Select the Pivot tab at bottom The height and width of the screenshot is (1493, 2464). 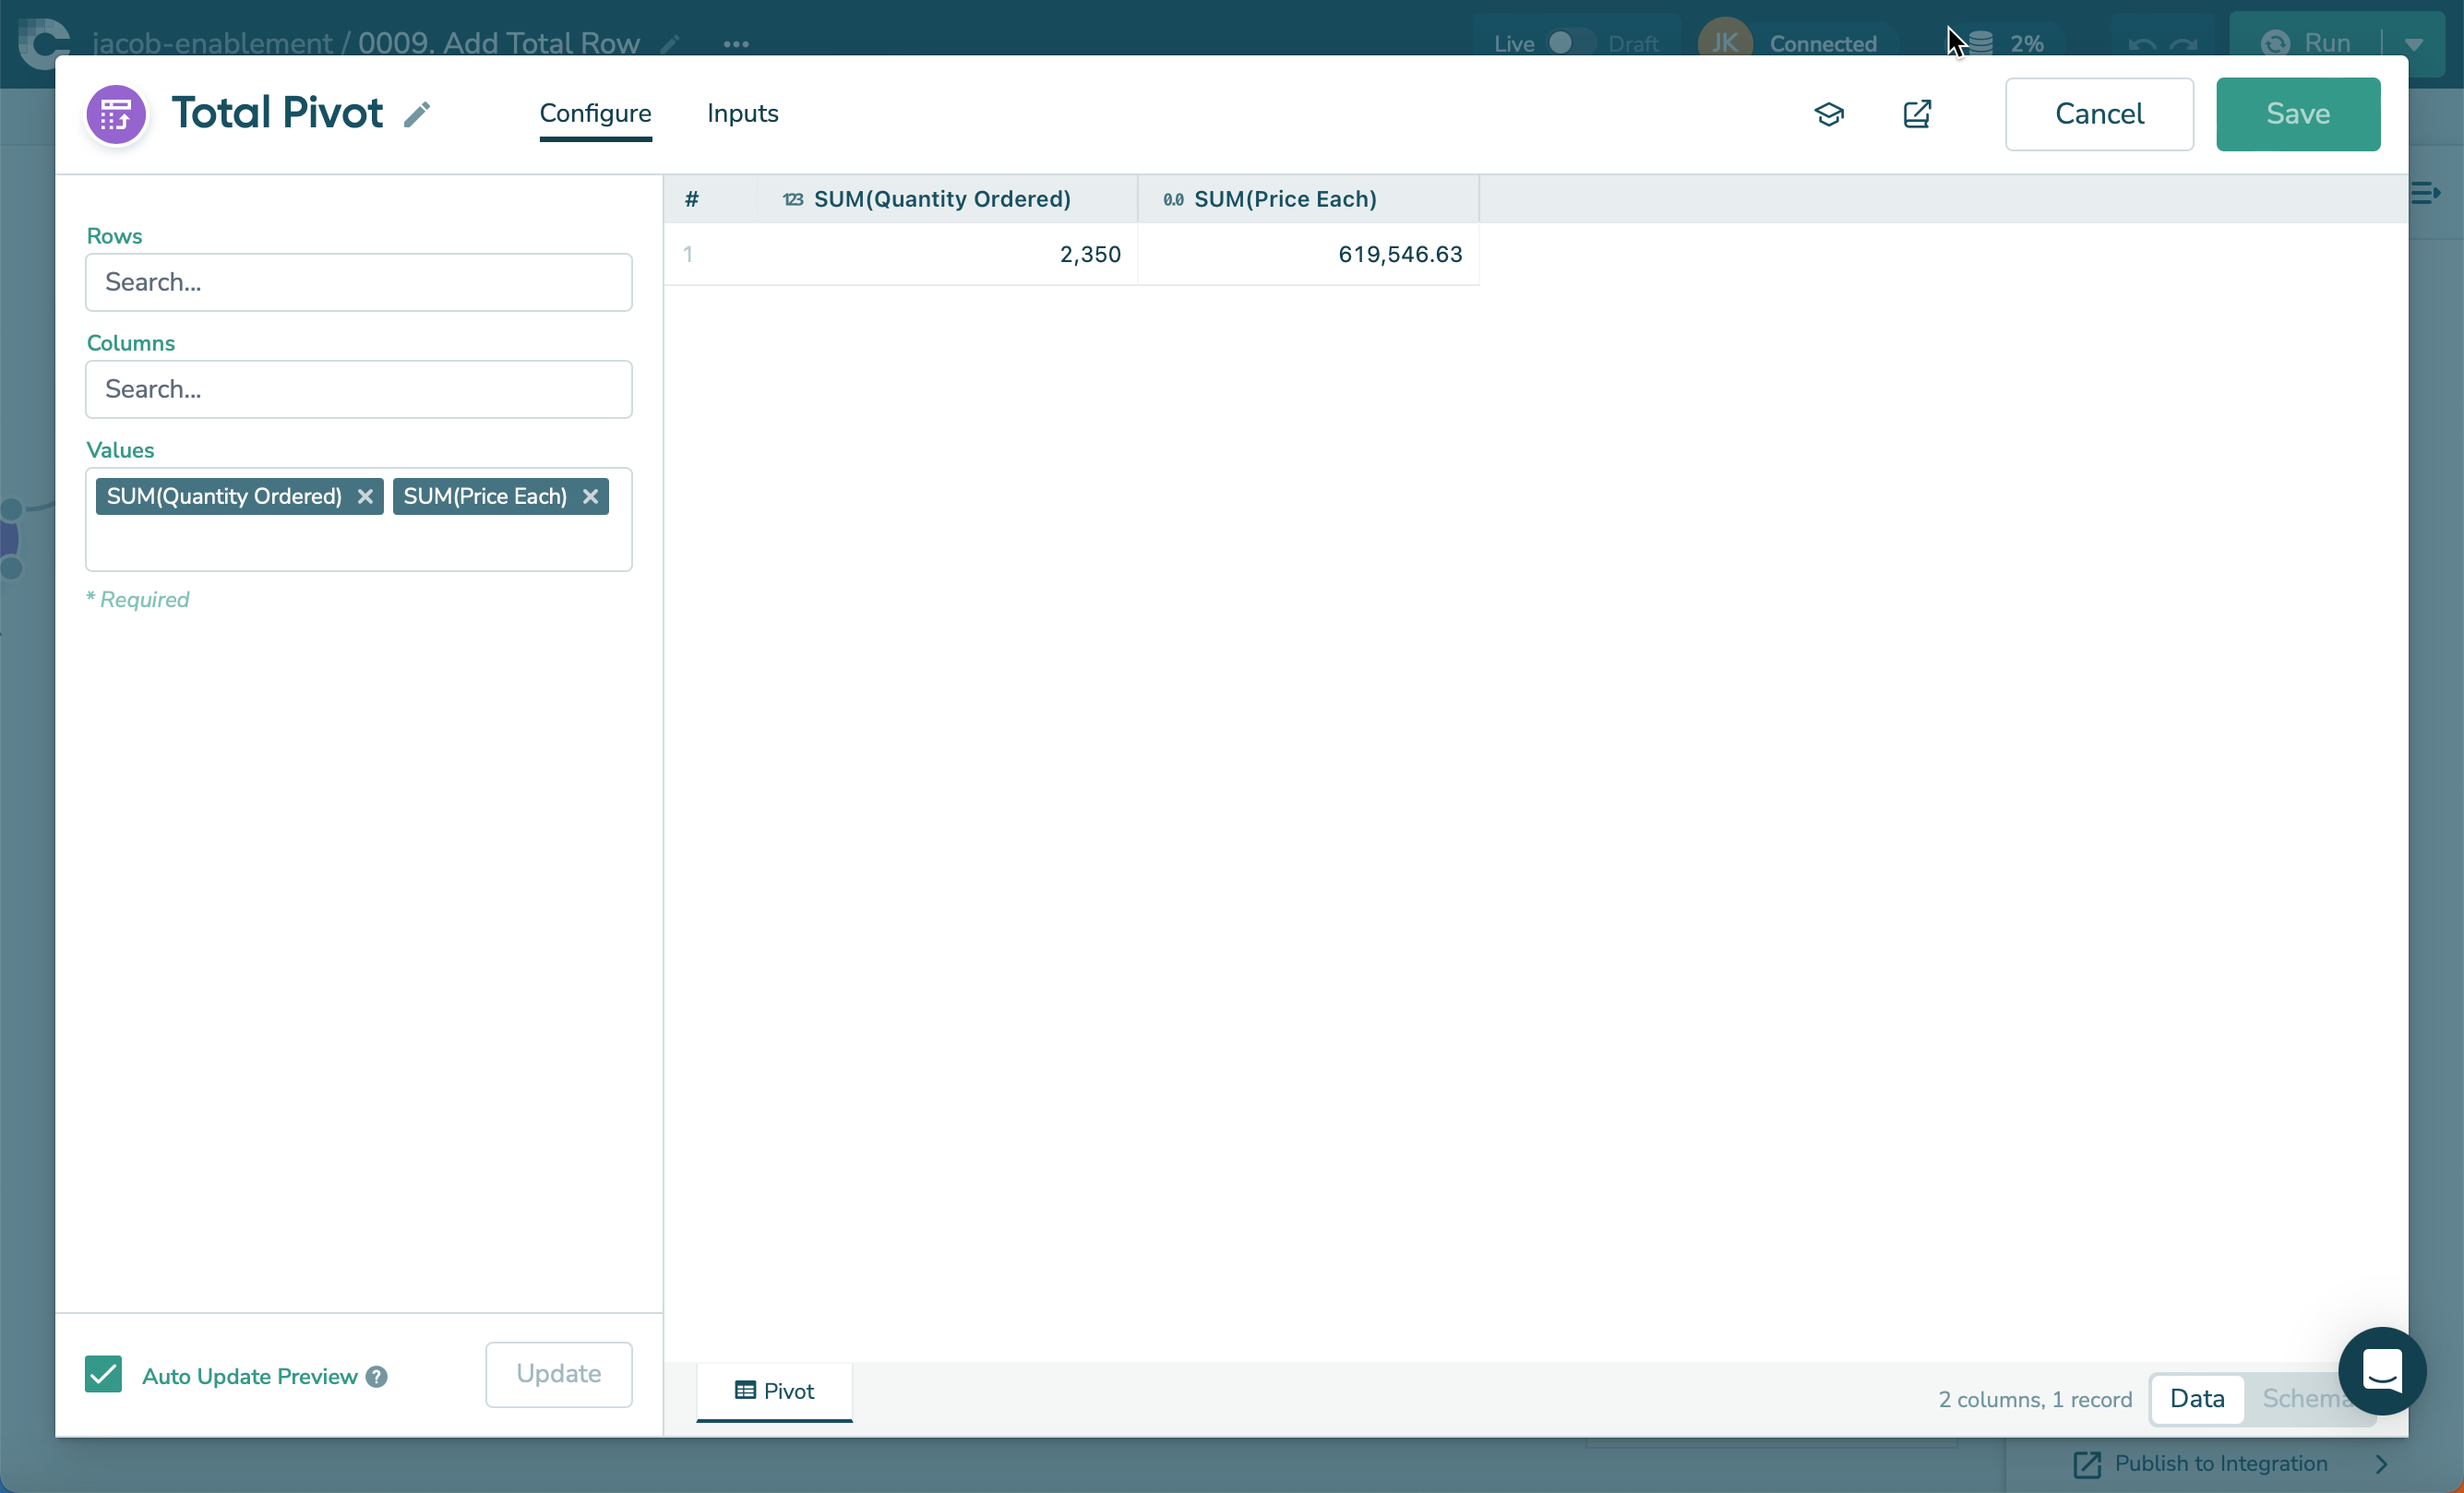774,1391
